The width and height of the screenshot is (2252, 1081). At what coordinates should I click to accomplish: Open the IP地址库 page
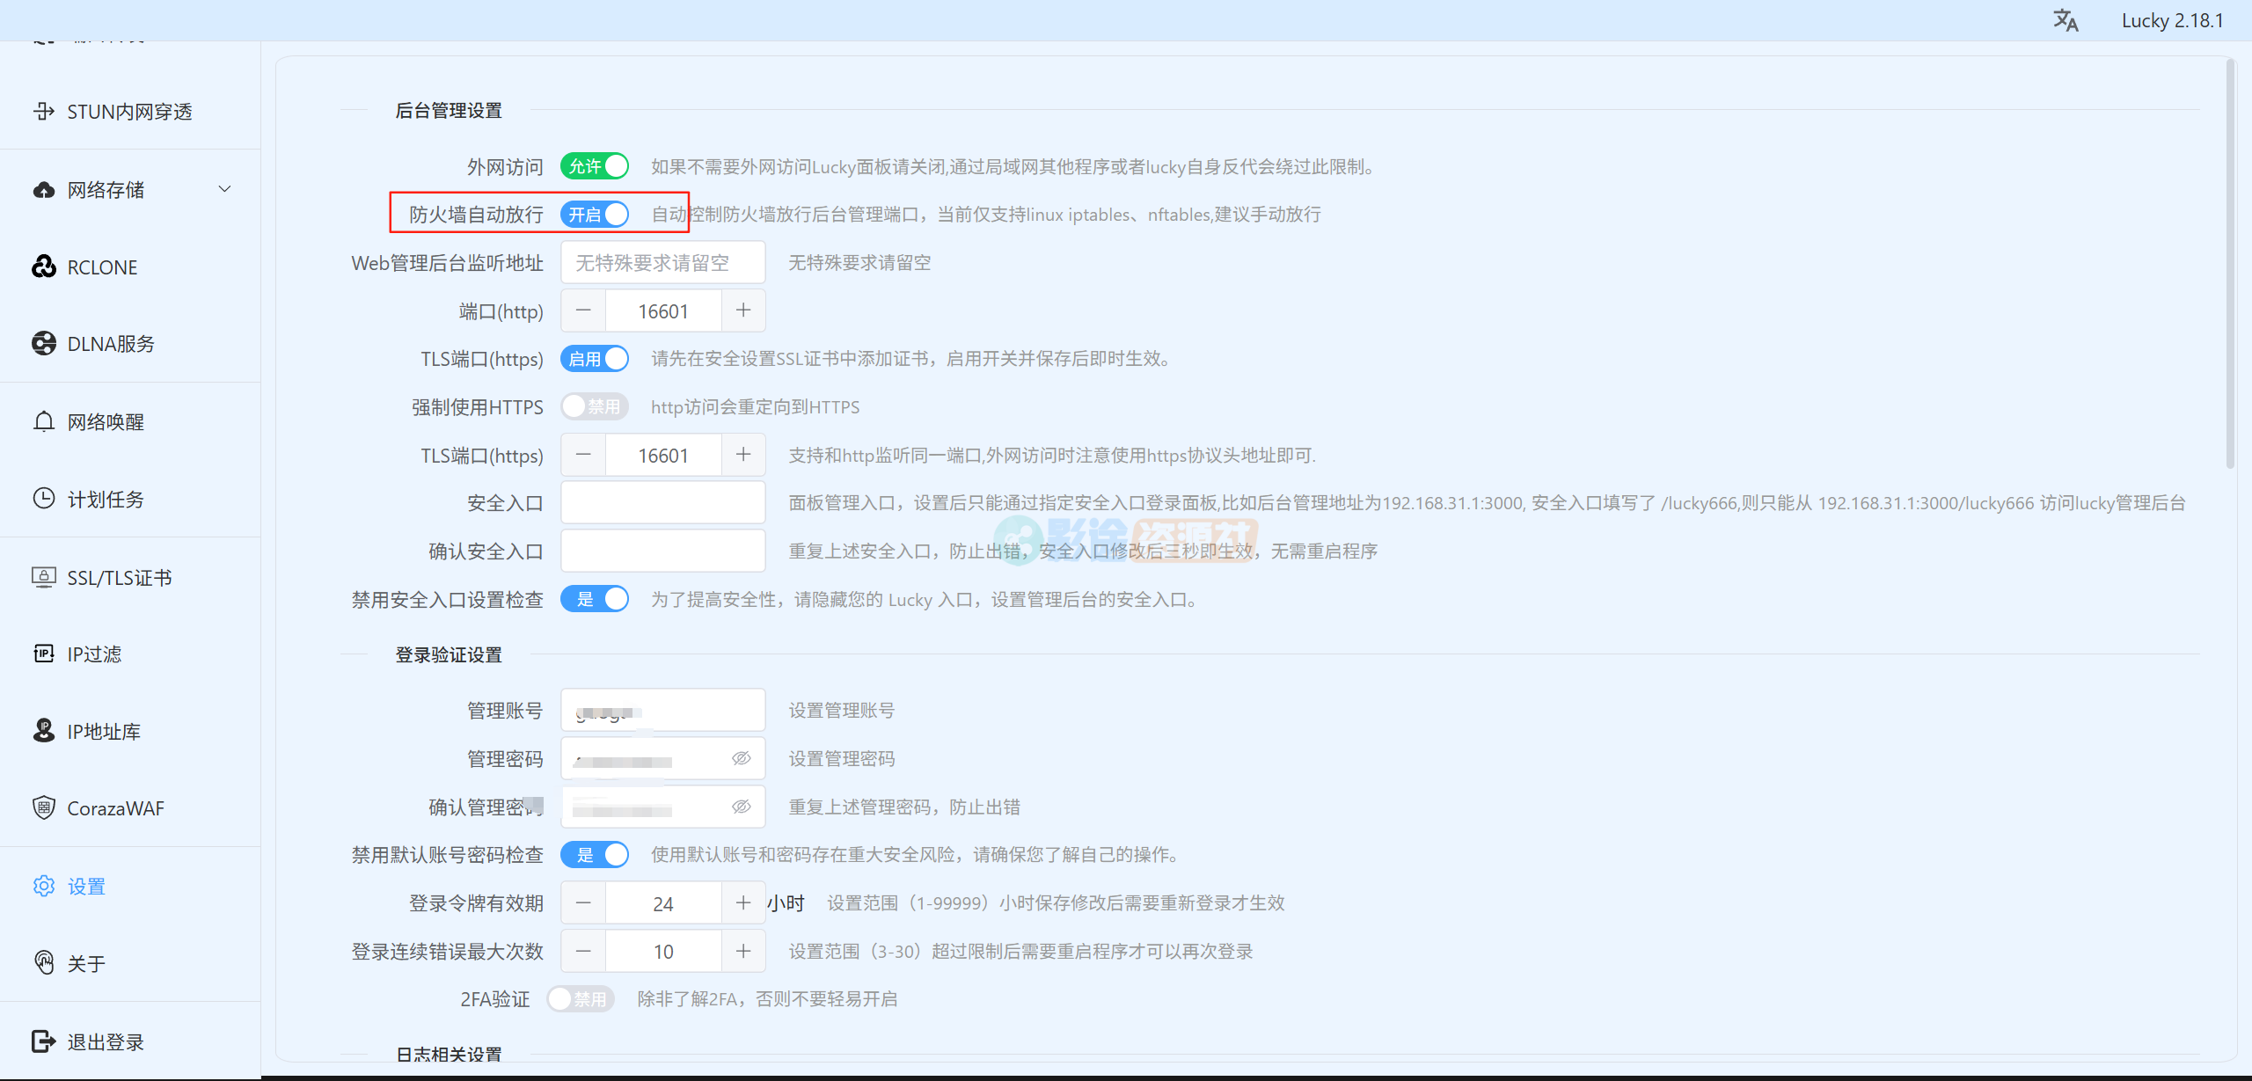coord(104,730)
